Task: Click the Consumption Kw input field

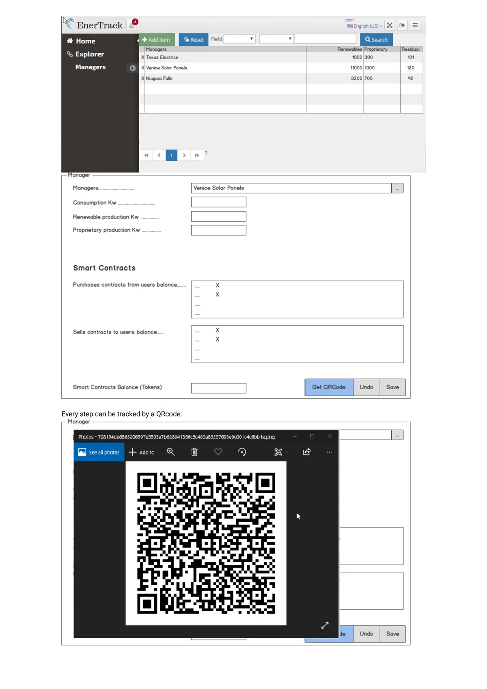Action: pos(219,202)
